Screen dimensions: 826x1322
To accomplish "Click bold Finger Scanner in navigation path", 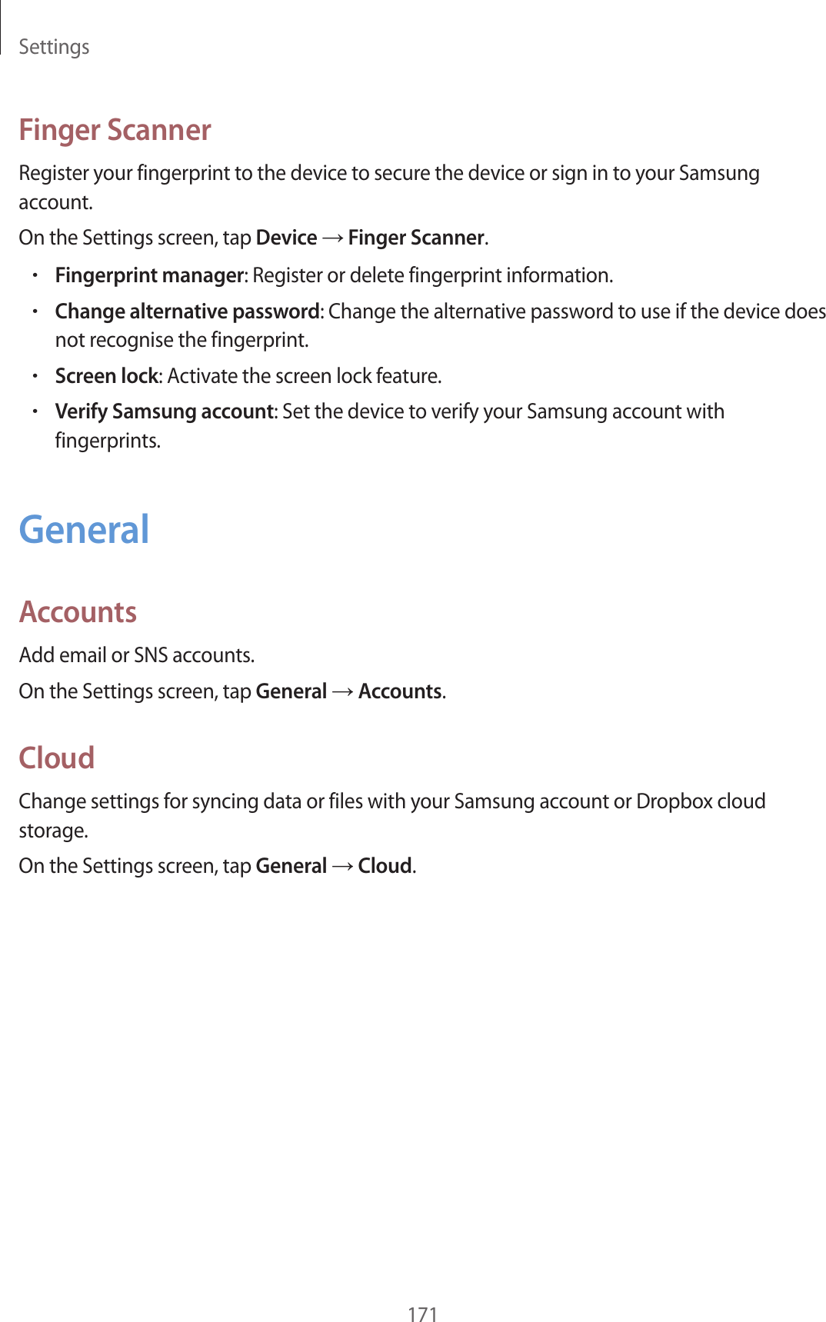I will (x=416, y=238).
